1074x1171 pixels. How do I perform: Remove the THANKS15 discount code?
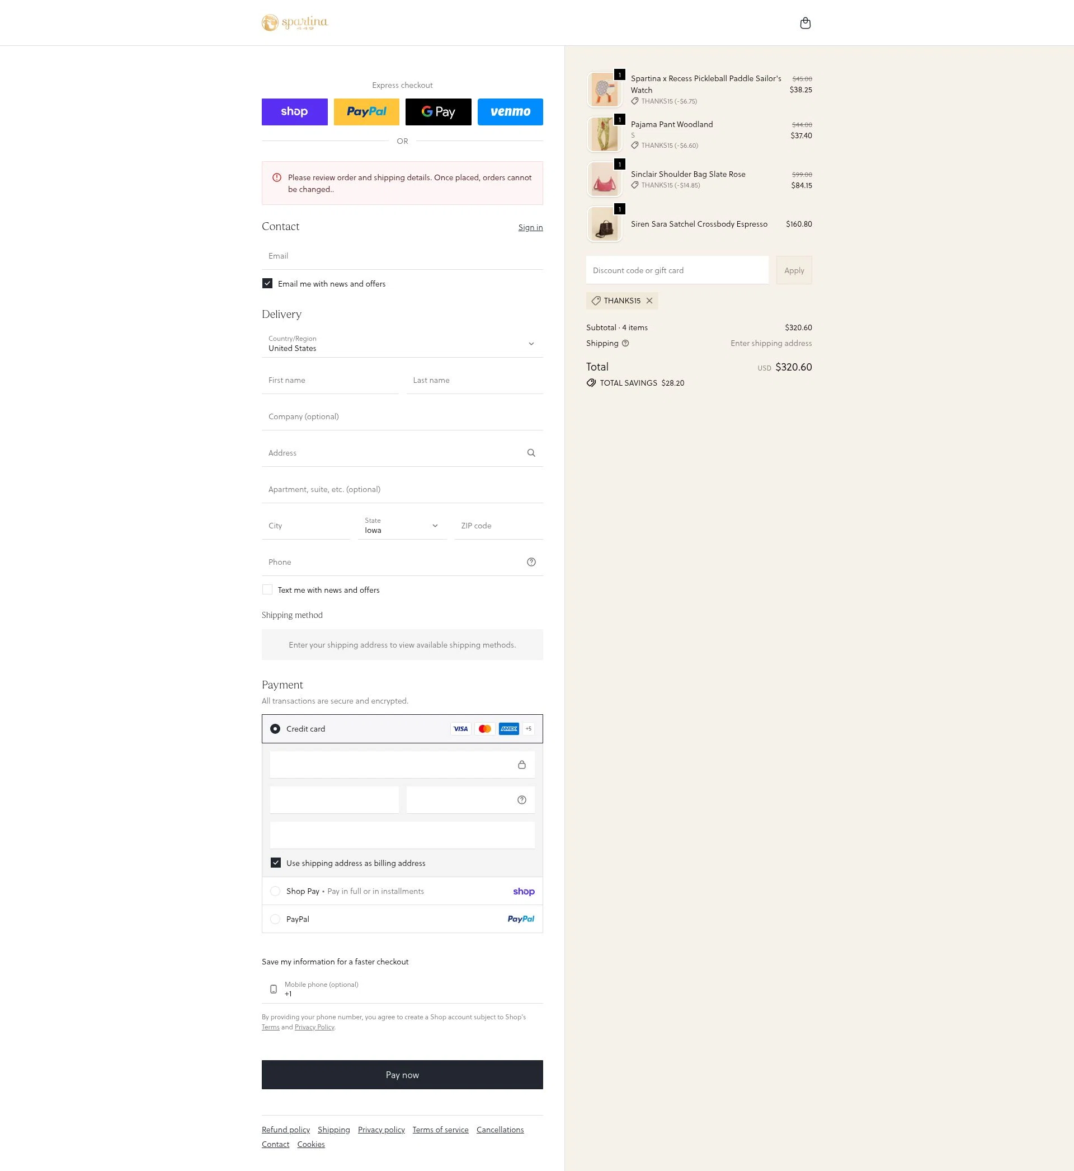649,301
